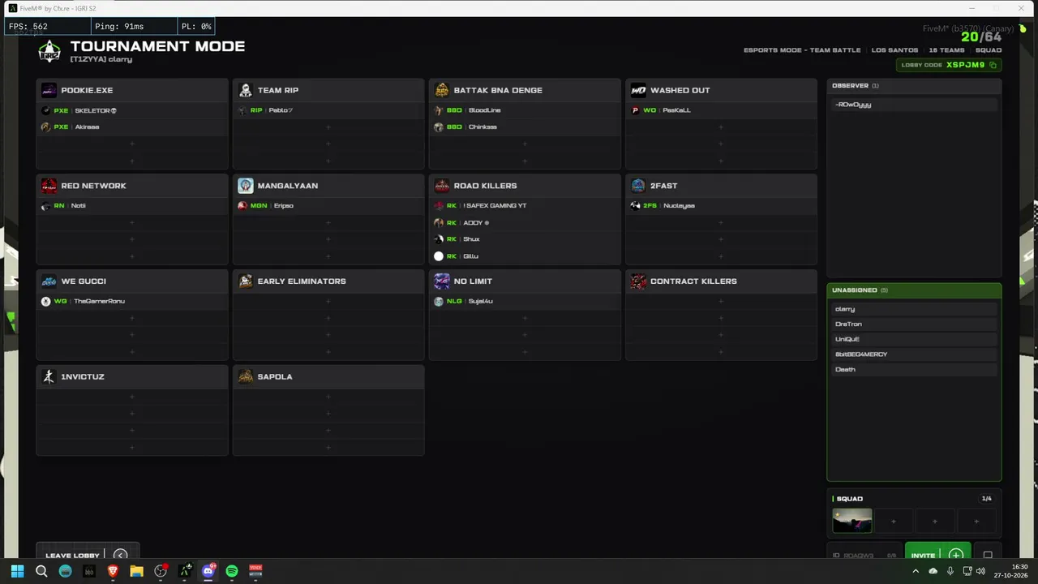The width and height of the screenshot is (1038, 584).
Task: Click the RED NETWORK team logo
Action: (x=49, y=186)
